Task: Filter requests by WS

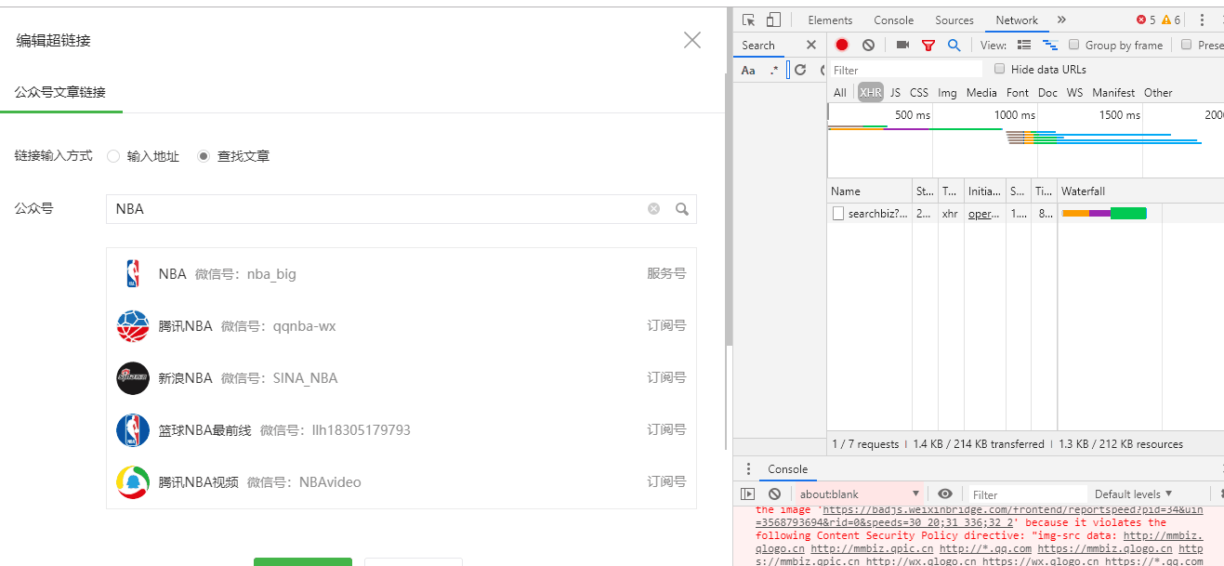Action: [1074, 93]
